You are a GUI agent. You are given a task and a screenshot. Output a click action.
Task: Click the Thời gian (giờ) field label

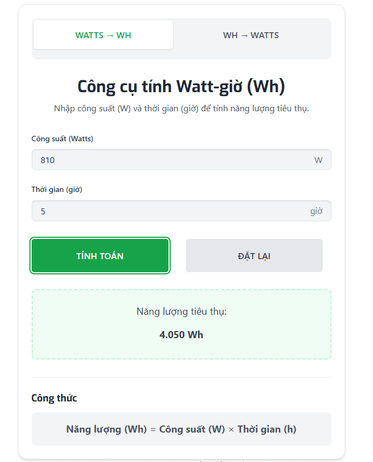[57, 190]
